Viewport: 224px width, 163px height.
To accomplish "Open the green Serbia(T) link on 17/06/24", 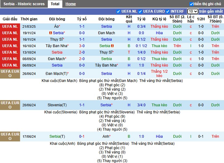I will point(57,137).
